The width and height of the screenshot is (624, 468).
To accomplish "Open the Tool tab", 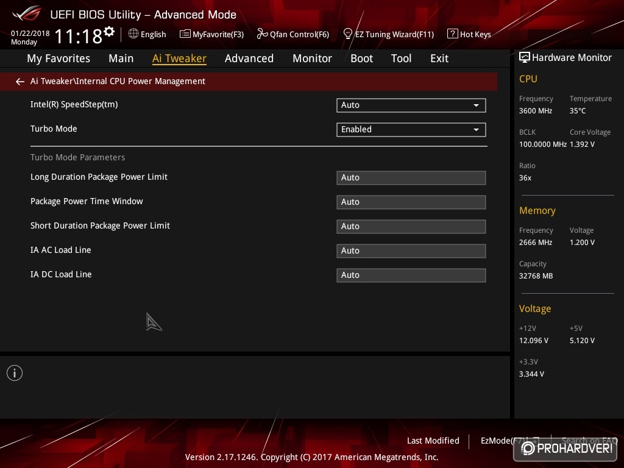I will pos(401,58).
